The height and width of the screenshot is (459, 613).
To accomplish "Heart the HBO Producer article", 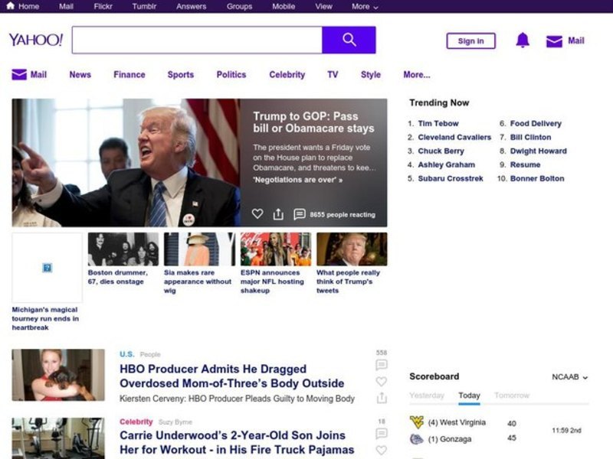I will 382,382.
